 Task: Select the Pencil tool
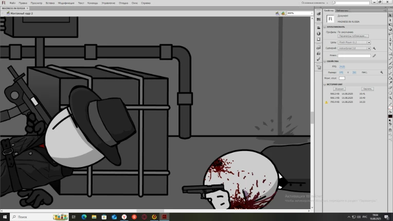pyautogui.click(x=390, y=58)
